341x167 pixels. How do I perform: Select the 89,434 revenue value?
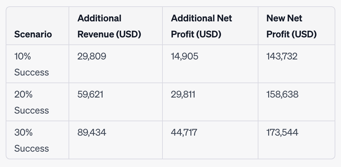(92, 133)
